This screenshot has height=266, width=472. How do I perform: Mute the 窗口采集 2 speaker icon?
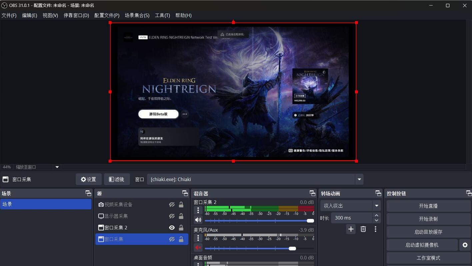(198, 220)
